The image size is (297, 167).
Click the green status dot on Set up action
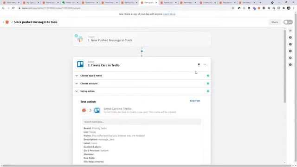pos(208,91)
